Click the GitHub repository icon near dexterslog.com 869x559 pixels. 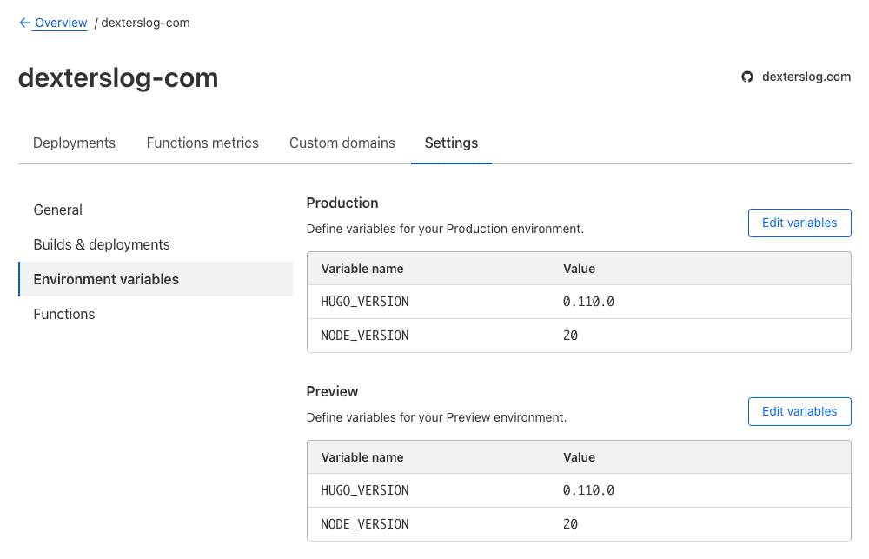(x=747, y=77)
